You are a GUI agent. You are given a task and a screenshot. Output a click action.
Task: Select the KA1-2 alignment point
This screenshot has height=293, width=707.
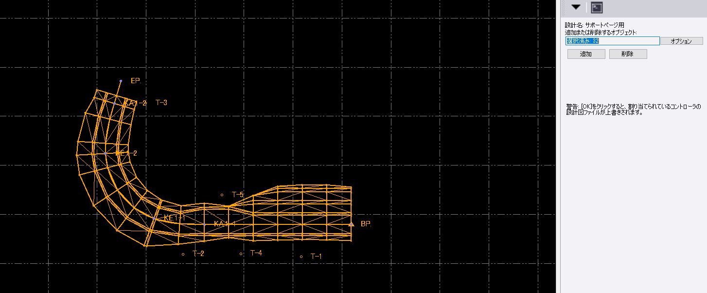tap(114, 103)
